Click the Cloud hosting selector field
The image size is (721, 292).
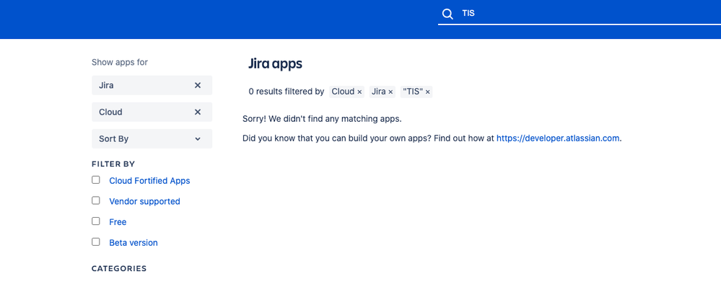tap(152, 112)
